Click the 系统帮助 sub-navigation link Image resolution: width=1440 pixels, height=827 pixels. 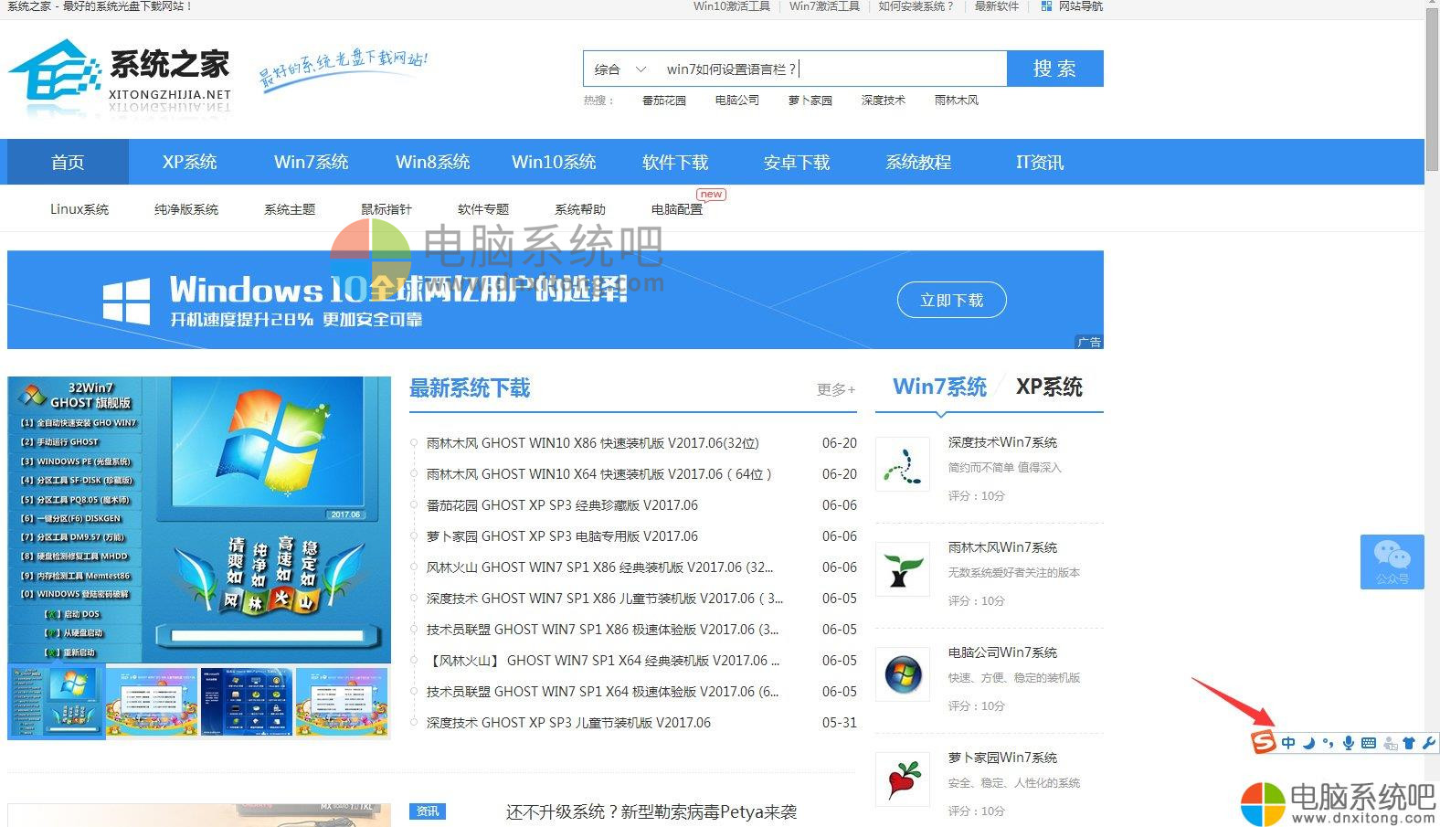[x=580, y=209]
